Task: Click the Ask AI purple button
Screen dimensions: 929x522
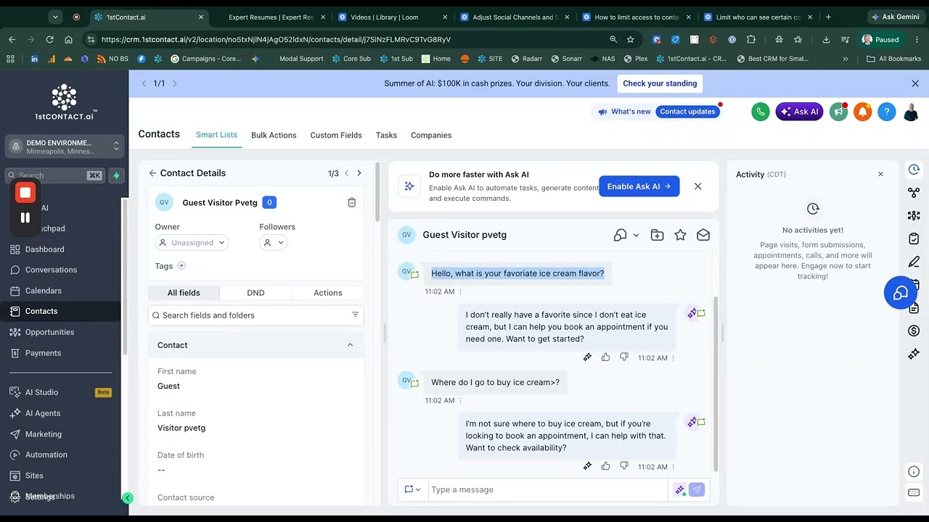Action: pyautogui.click(x=799, y=112)
